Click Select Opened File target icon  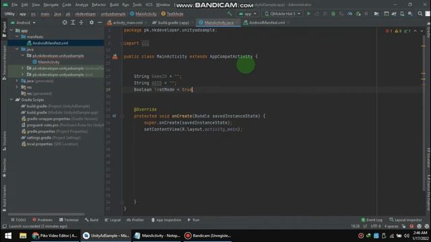[x=65, y=23]
